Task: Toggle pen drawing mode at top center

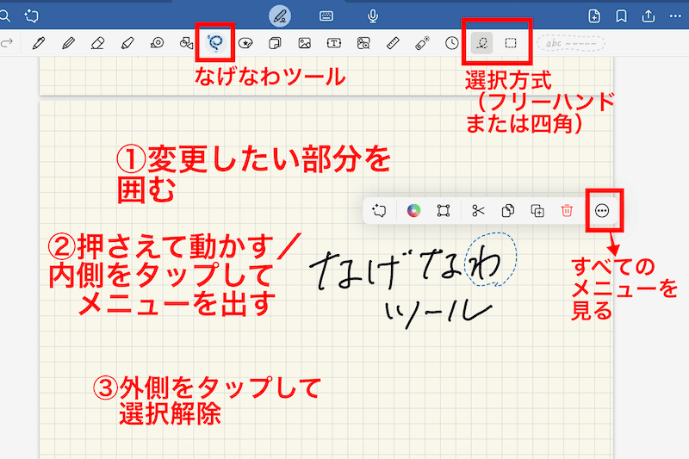Action: pyautogui.click(x=279, y=16)
